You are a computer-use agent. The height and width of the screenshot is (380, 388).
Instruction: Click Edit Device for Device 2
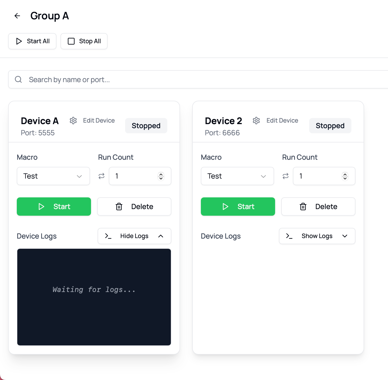point(282,120)
